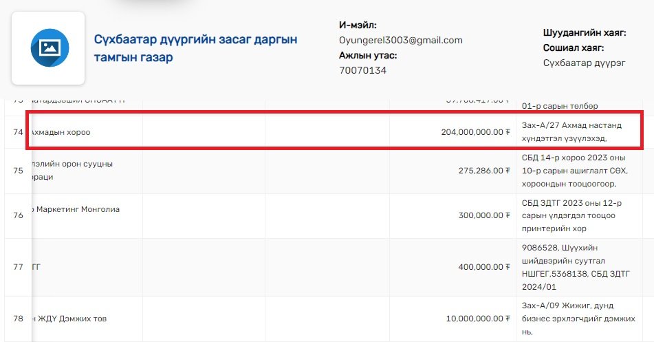Screen dimensions: 654x342
Task: Click the blue image placeholder icon
Action: tap(48, 47)
